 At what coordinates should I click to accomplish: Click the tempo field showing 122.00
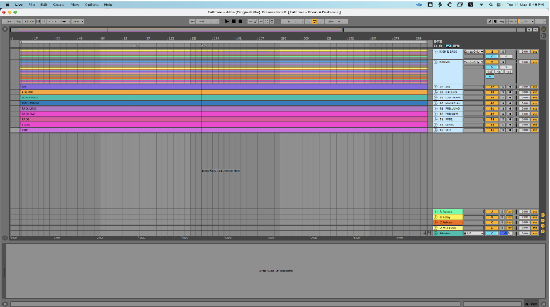coord(29,21)
